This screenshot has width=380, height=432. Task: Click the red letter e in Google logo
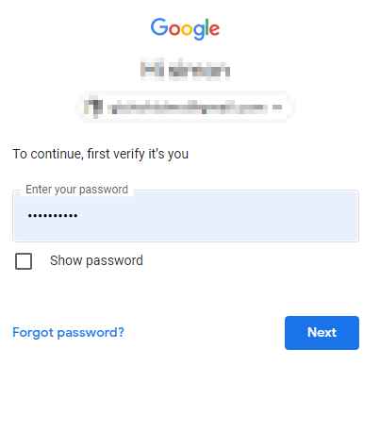(x=214, y=29)
